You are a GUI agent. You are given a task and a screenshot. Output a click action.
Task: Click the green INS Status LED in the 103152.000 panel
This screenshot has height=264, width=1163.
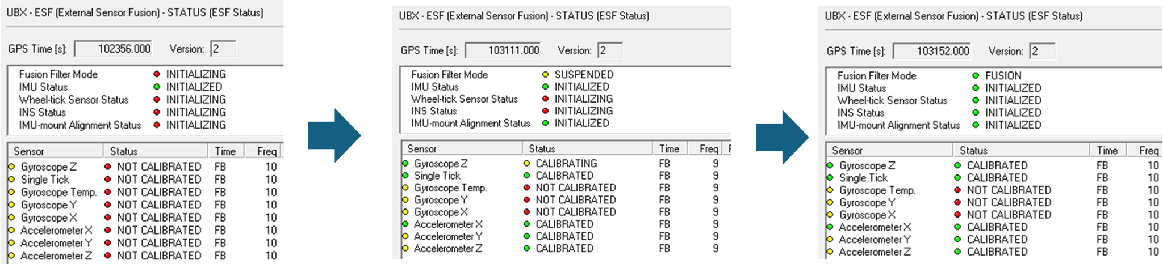976,113
